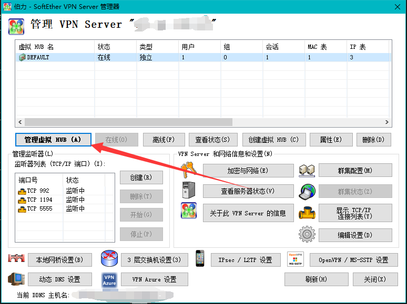Open 关于此 VPN Server 的信息
407x304 pixels.
point(248,213)
